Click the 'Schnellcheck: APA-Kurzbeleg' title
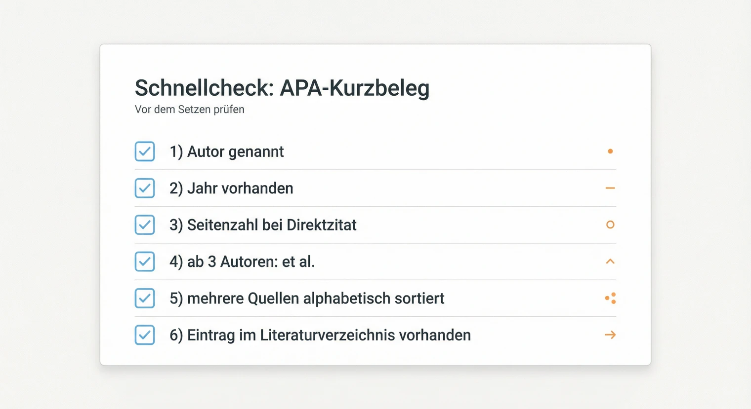Image resolution: width=751 pixels, height=409 pixels. pos(282,88)
